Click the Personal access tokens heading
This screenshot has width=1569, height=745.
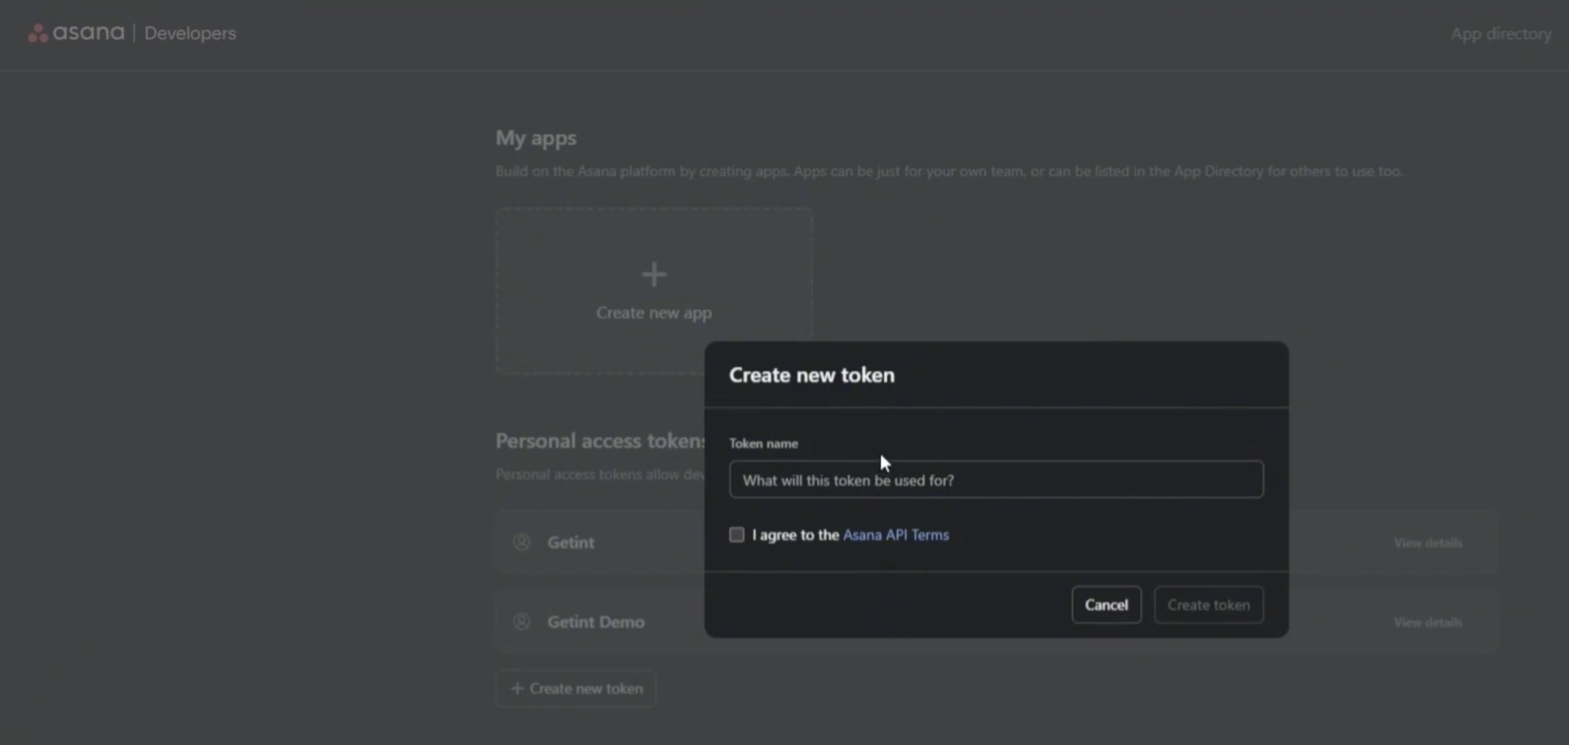coord(600,441)
